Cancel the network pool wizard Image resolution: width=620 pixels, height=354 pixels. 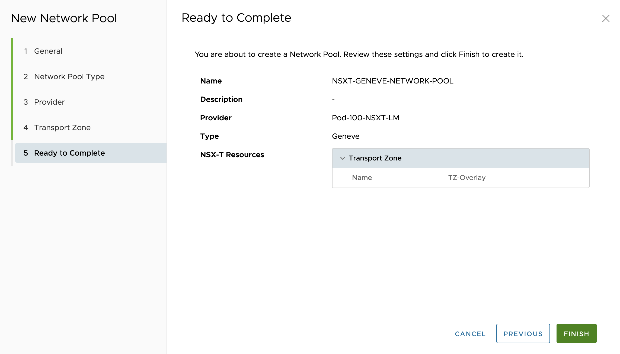click(x=470, y=334)
